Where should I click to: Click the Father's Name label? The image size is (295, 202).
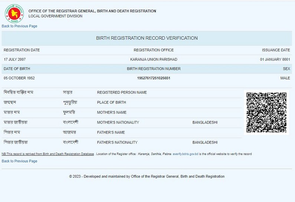[111, 132]
